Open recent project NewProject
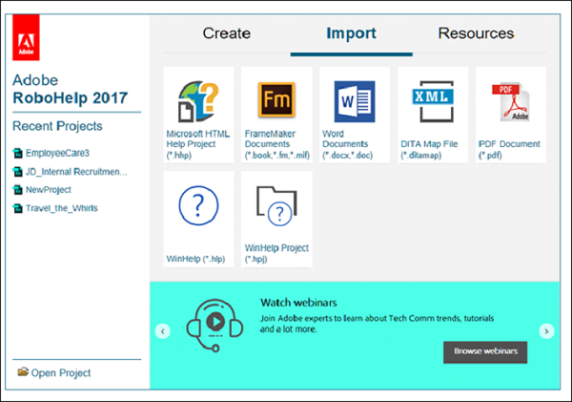The height and width of the screenshot is (402, 572). click(55, 189)
